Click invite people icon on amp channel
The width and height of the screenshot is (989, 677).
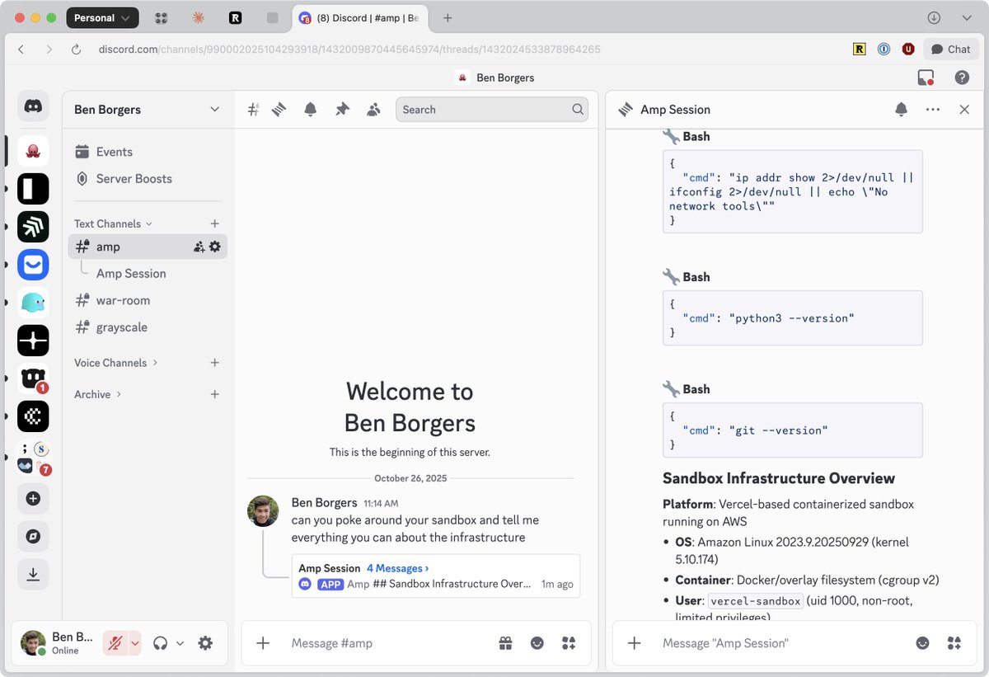point(199,247)
